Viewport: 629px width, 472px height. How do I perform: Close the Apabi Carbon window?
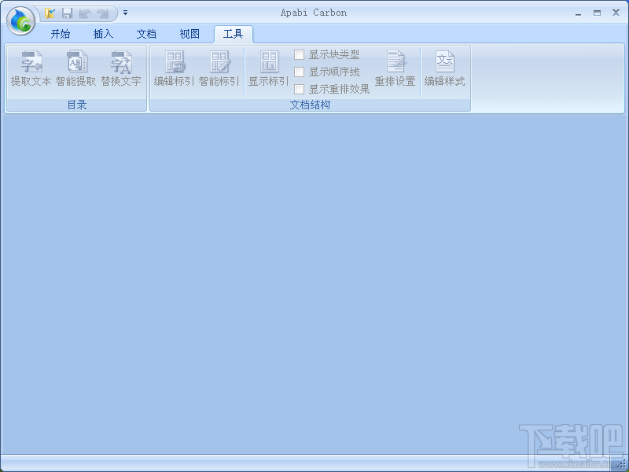click(616, 13)
